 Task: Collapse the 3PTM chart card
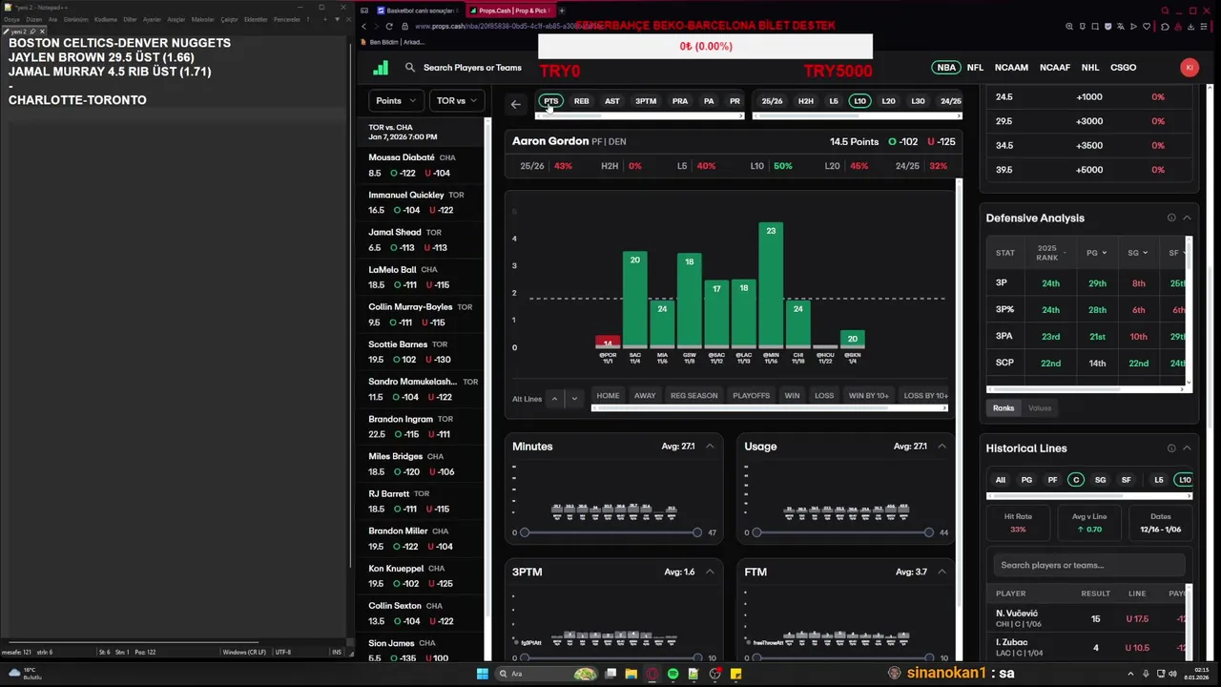click(x=710, y=572)
